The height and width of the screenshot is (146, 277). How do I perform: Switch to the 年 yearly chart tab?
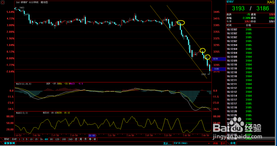[95, 139]
